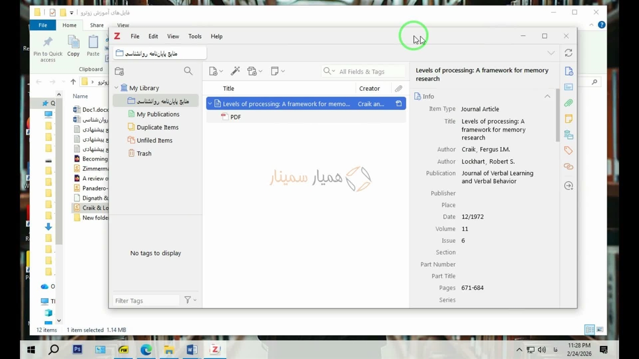This screenshot has width=639, height=359.
Task: Select Duplicate Items in the library tree
Action: pyautogui.click(x=157, y=127)
